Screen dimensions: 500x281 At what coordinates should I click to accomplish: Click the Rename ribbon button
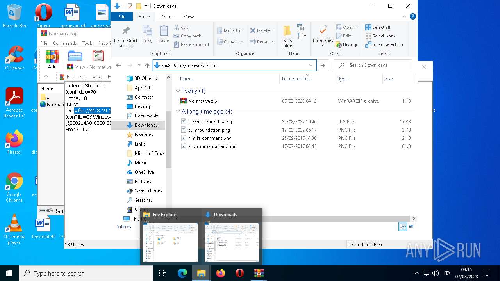[x=261, y=42]
